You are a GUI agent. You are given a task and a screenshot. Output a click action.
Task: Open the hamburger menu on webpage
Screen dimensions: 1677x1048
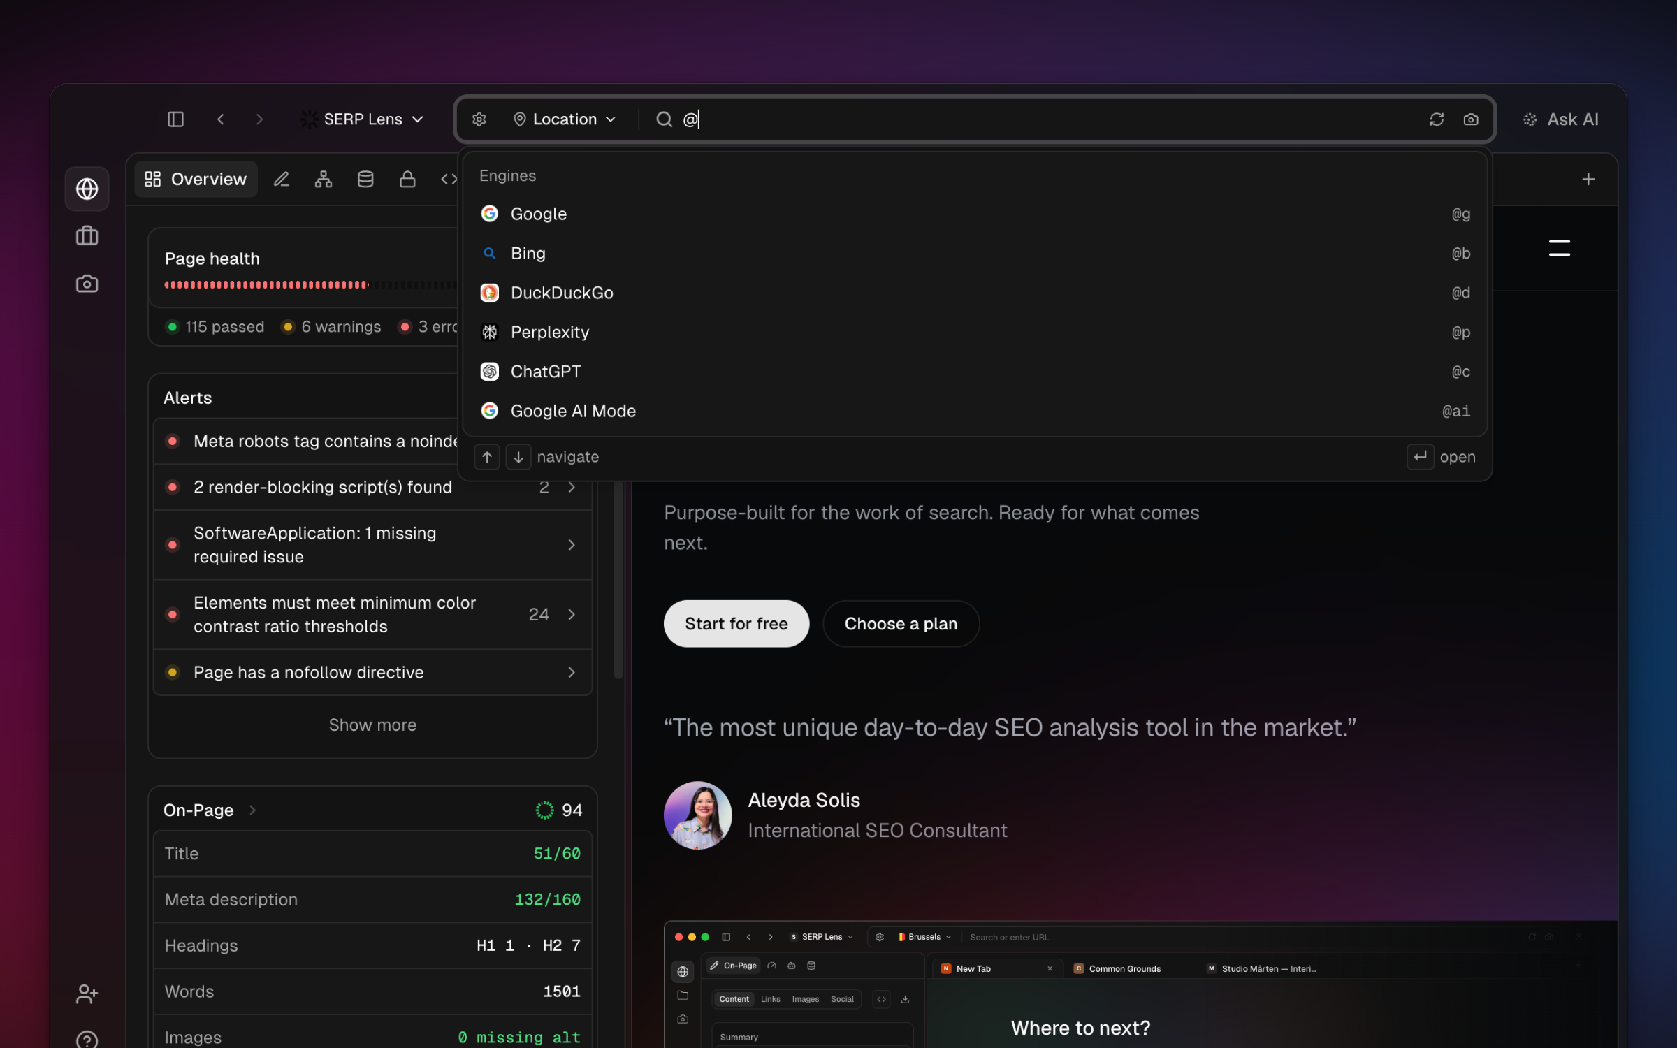1559,248
